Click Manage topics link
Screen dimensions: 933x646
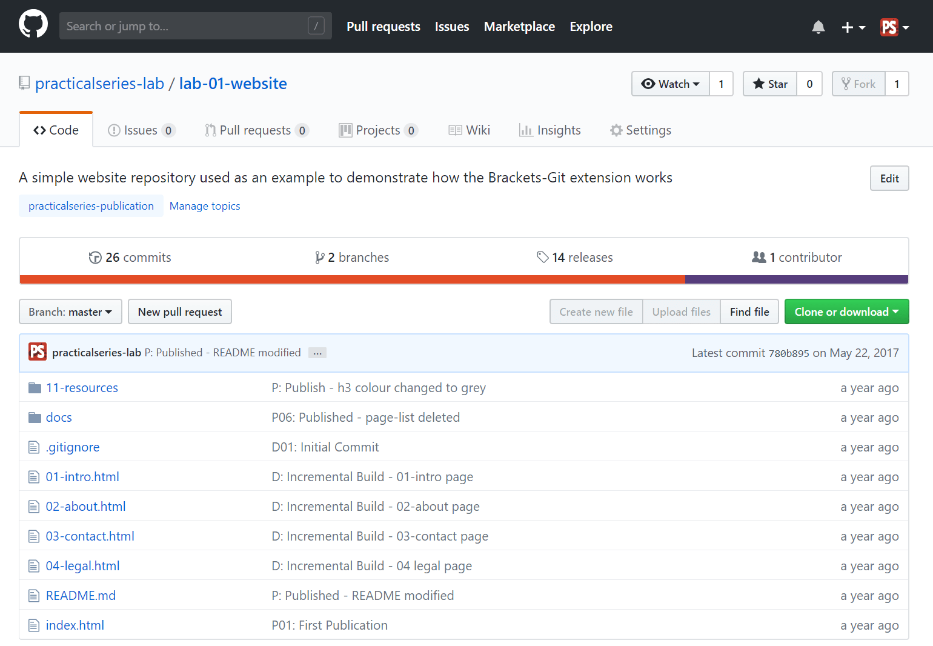point(205,206)
